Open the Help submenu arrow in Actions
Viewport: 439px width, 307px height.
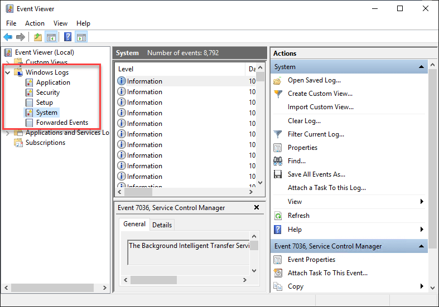(x=422, y=230)
